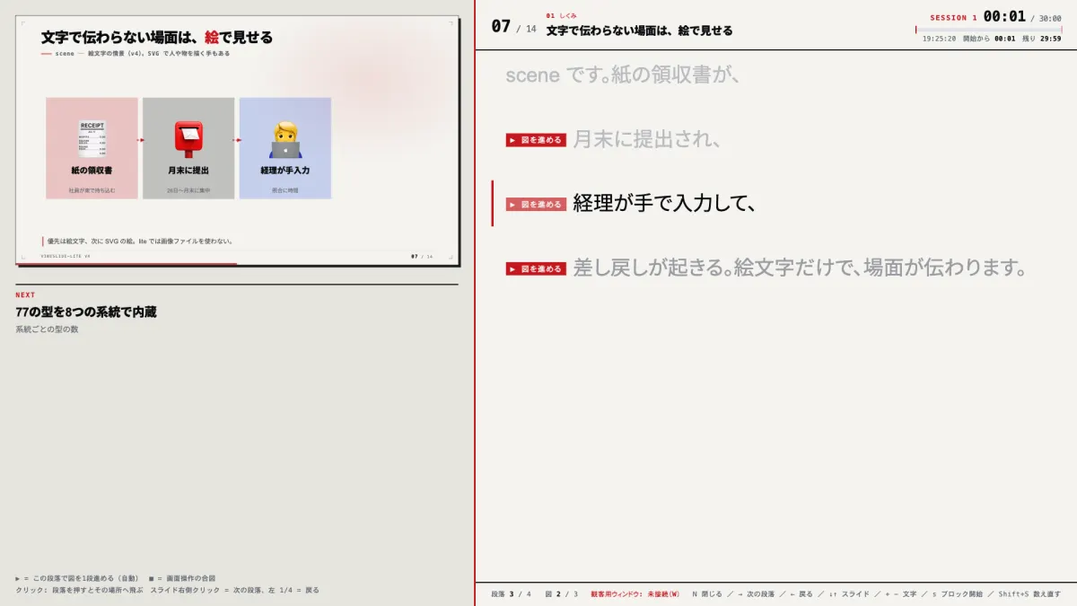Click the 残り 29:59 remaining time

tap(1042, 39)
